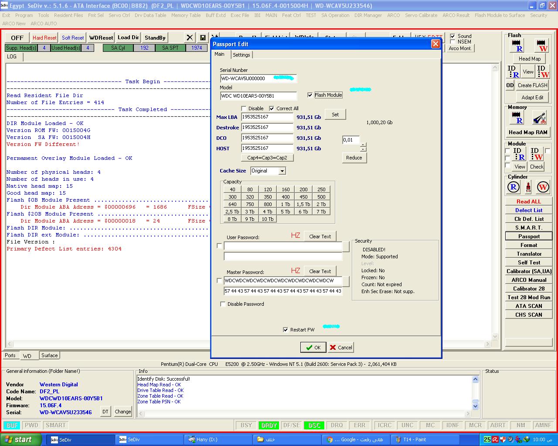Click the Flash ID read icon
558x446 pixels.
click(514, 72)
